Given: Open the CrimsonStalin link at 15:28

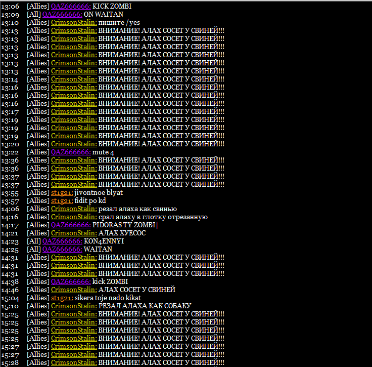Looking at the screenshot, I should pos(74,363).
